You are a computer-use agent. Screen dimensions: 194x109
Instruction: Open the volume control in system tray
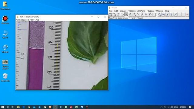(x=172, y=107)
